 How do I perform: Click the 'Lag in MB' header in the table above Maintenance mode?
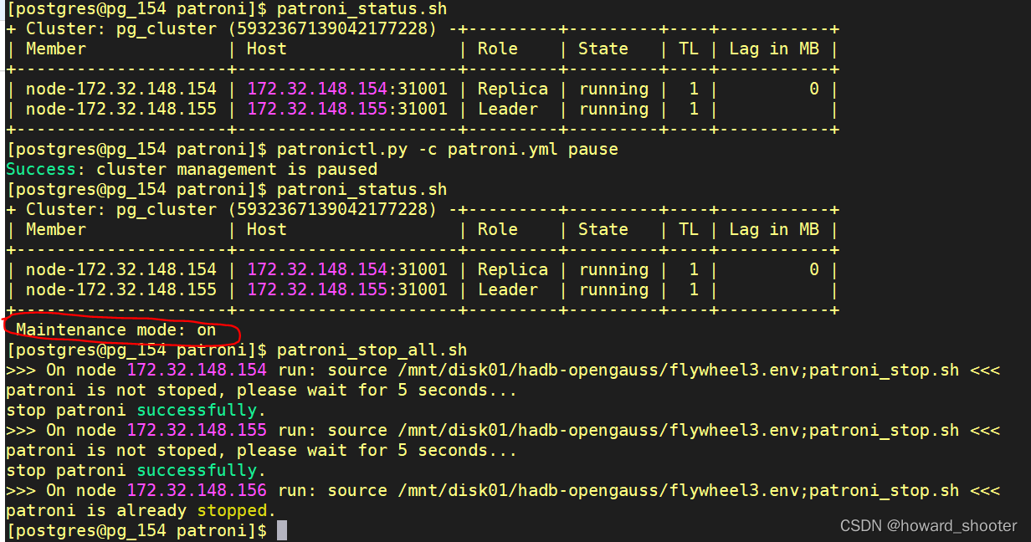[x=774, y=230]
